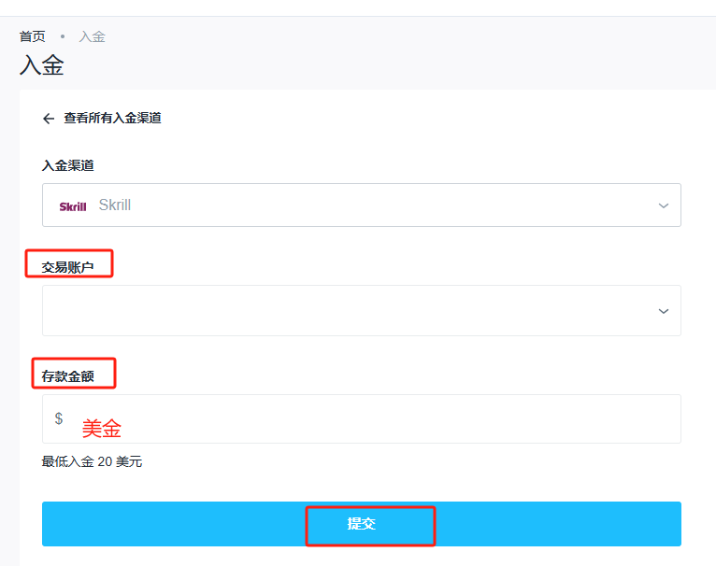Click the large 入金 page heading

[42, 66]
